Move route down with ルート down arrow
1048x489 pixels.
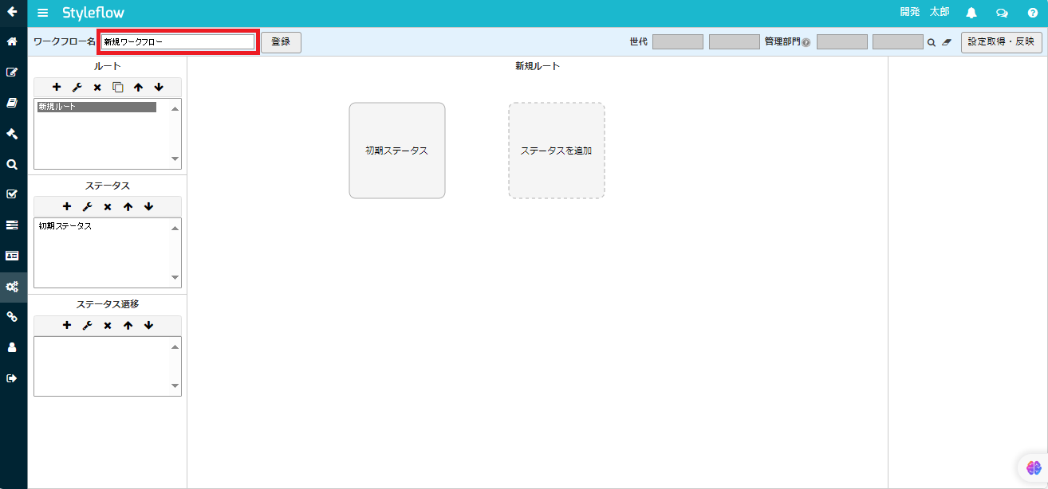point(159,87)
